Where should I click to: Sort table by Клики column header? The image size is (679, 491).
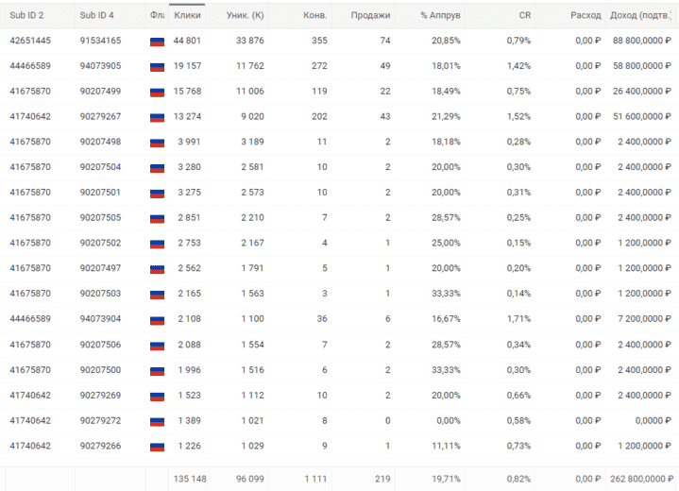[187, 15]
